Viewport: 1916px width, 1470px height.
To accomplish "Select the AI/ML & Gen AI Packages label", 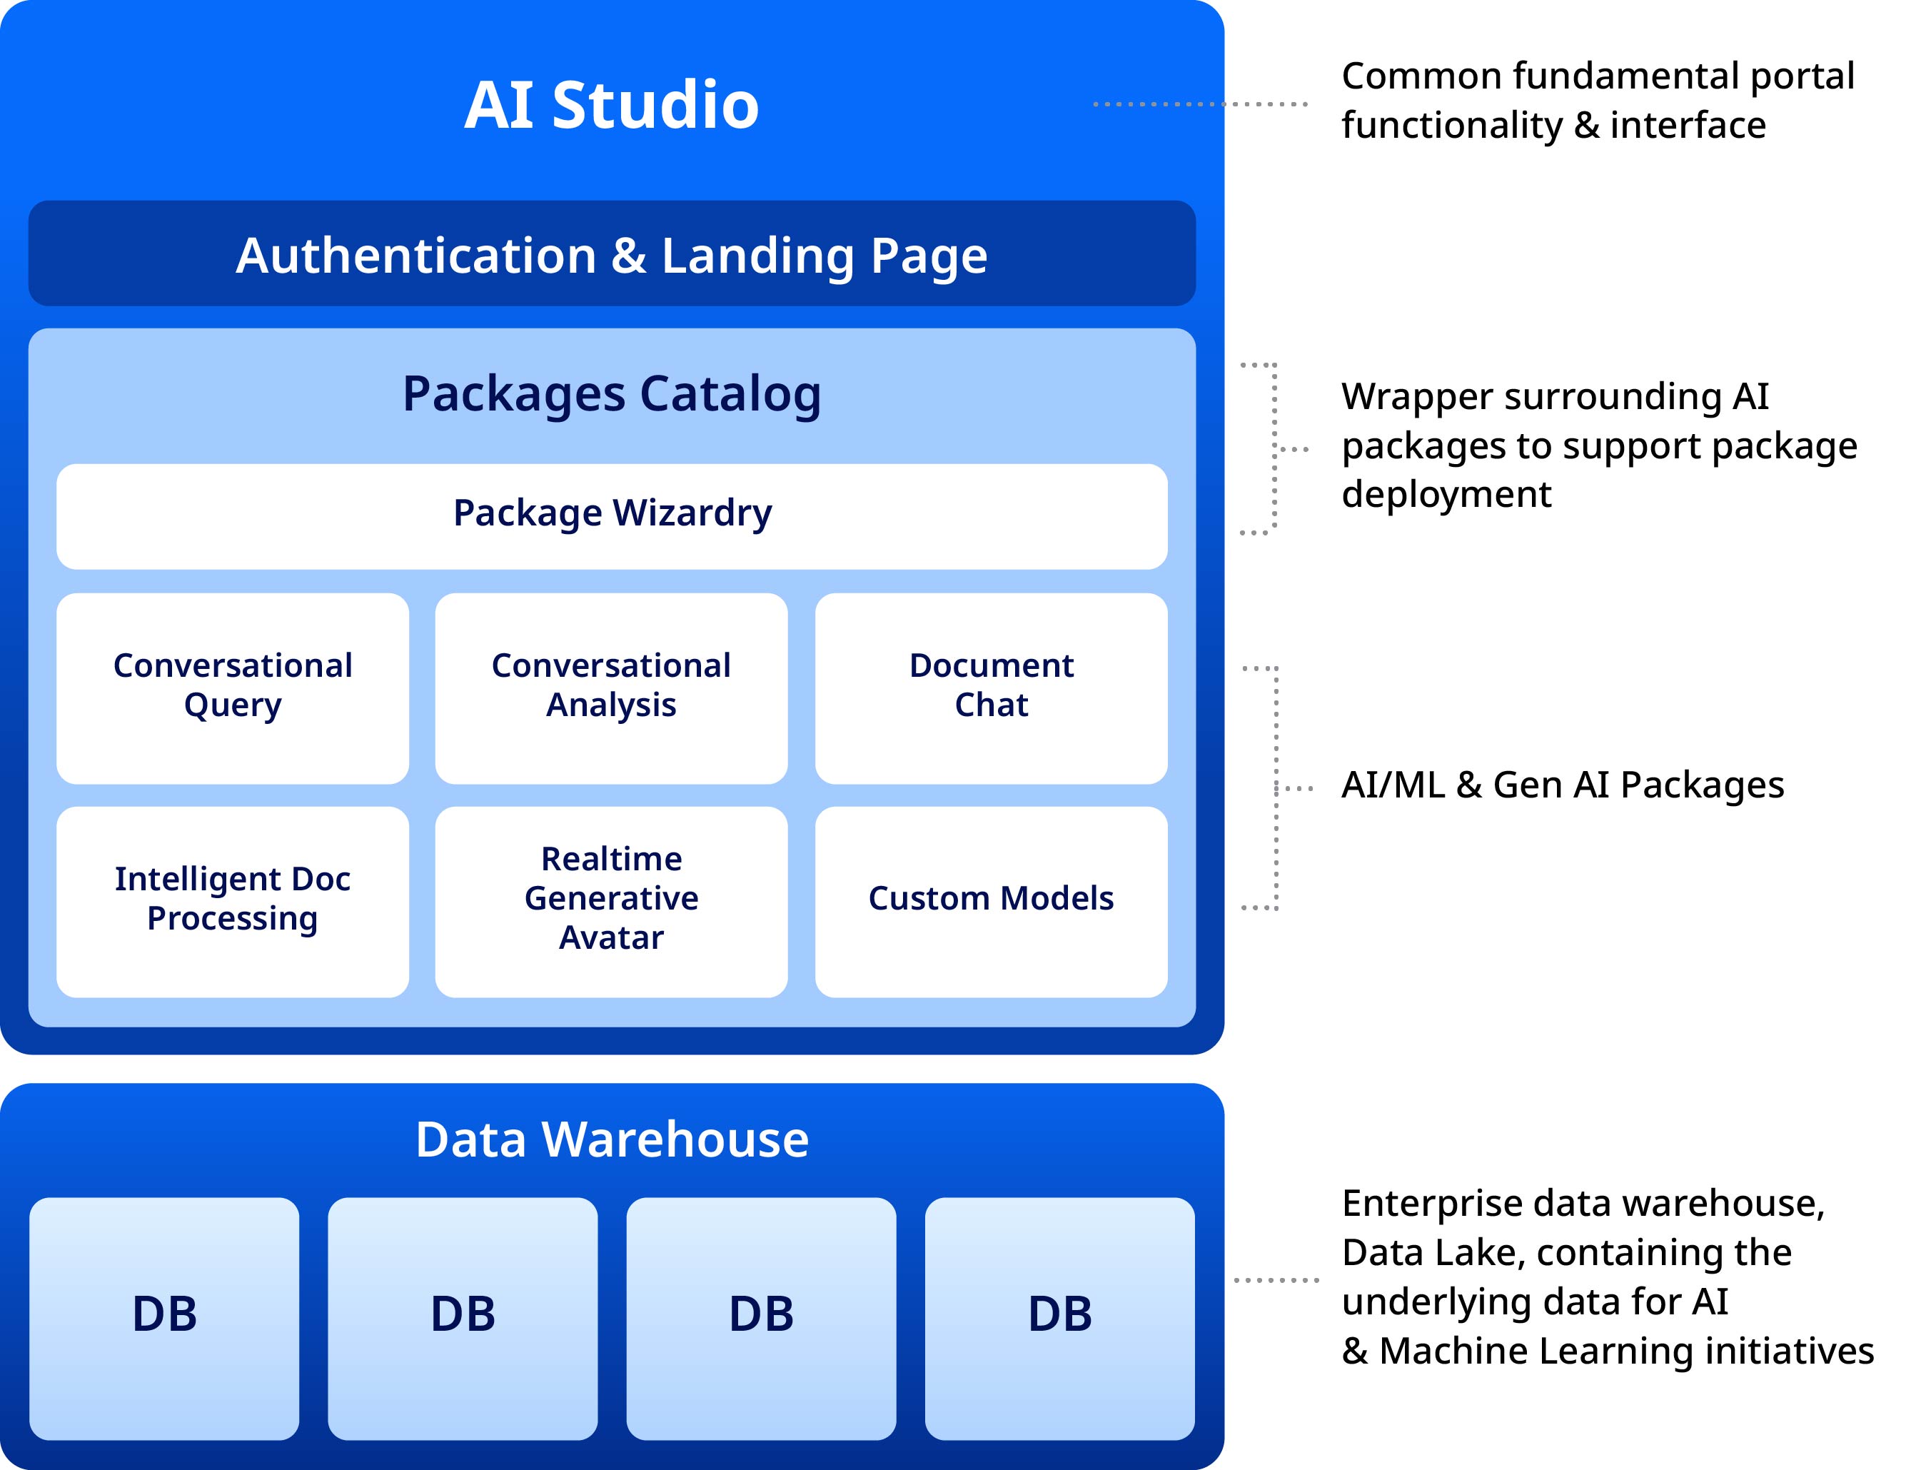I will 1562,785.
